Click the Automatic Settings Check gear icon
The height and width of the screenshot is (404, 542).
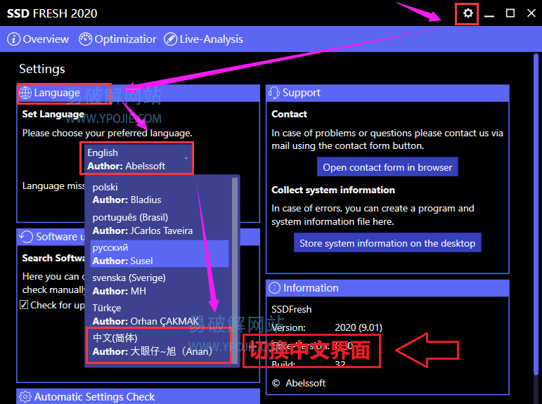pos(25,397)
